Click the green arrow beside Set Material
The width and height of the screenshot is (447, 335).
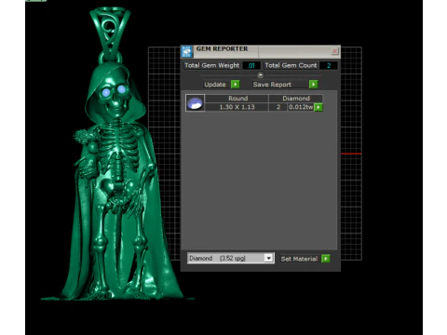326,259
